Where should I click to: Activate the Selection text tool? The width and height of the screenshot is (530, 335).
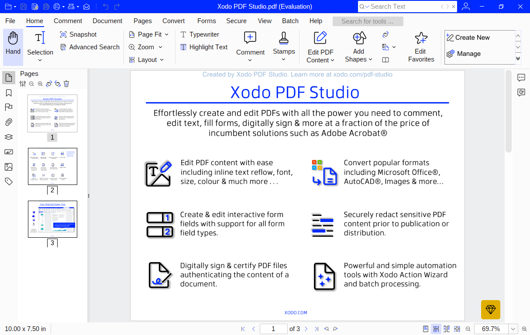click(40, 43)
